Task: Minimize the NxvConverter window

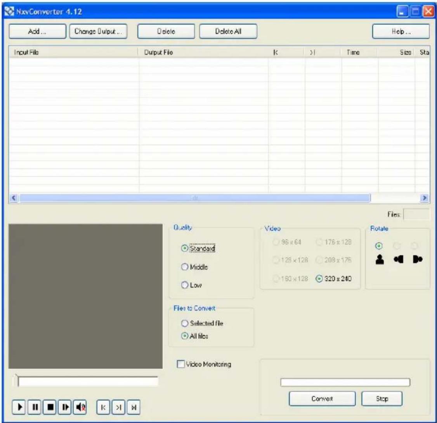Action: 402,12
